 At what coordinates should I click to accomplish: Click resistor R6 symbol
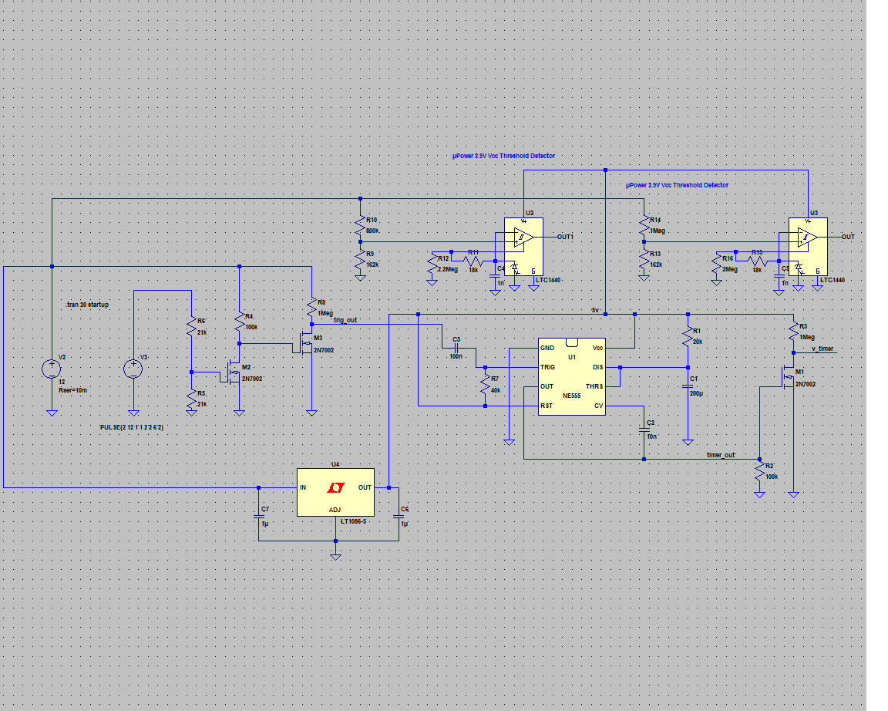(191, 327)
